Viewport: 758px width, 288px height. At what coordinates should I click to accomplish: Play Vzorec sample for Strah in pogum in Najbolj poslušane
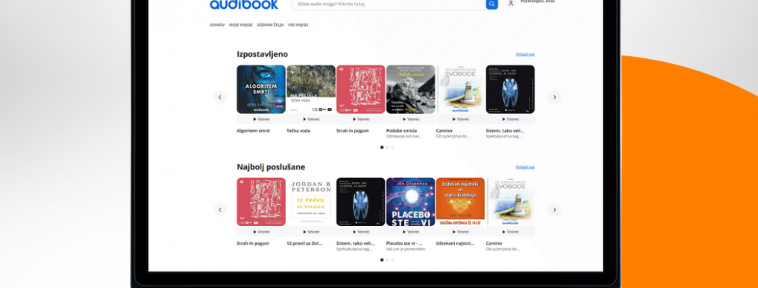261,232
